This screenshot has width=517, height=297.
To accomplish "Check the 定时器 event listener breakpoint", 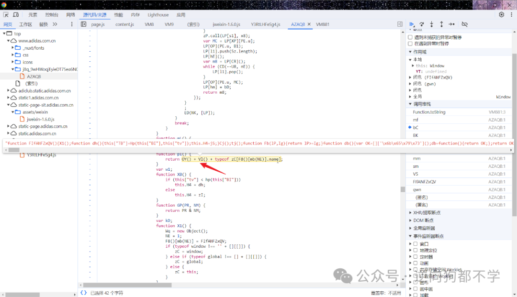I will (416, 257).
